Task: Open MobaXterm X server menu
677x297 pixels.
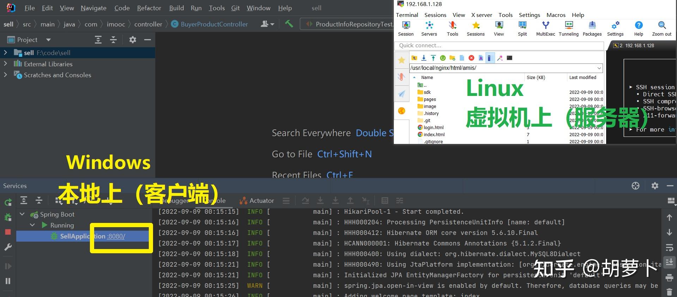Action: click(x=482, y=15)
